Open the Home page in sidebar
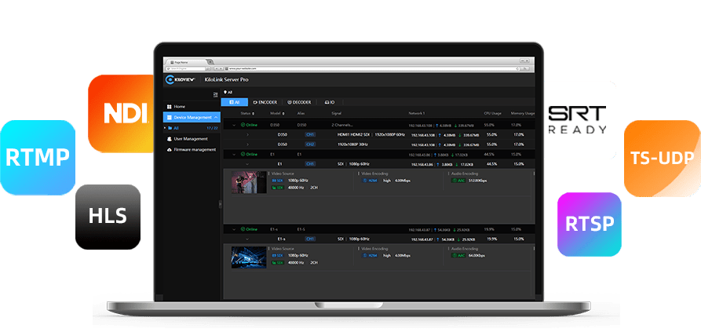701x336 pixels. pos(180,106)
